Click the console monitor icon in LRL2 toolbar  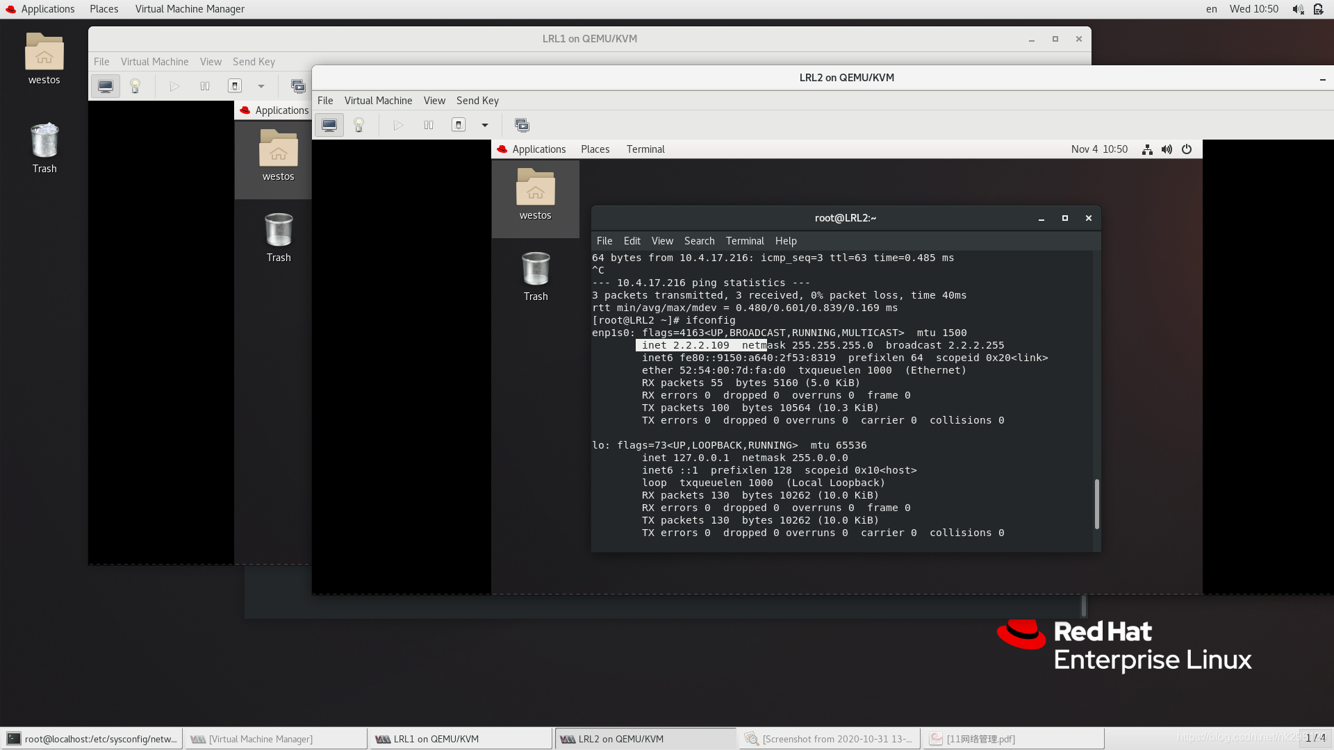click(329, 125)
